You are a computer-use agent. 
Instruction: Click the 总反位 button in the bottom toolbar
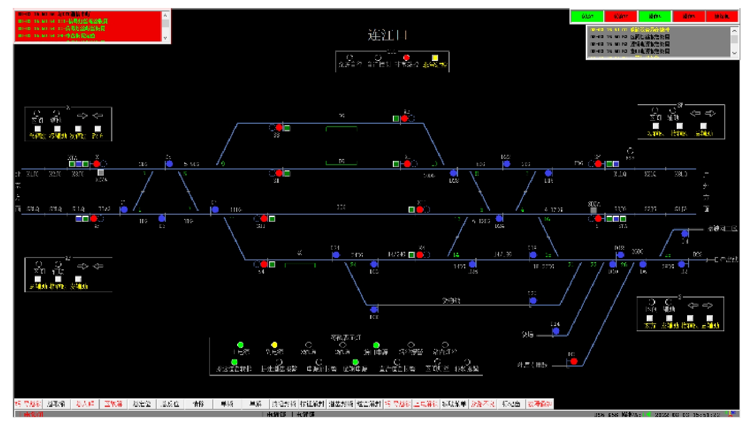(170, 404)
